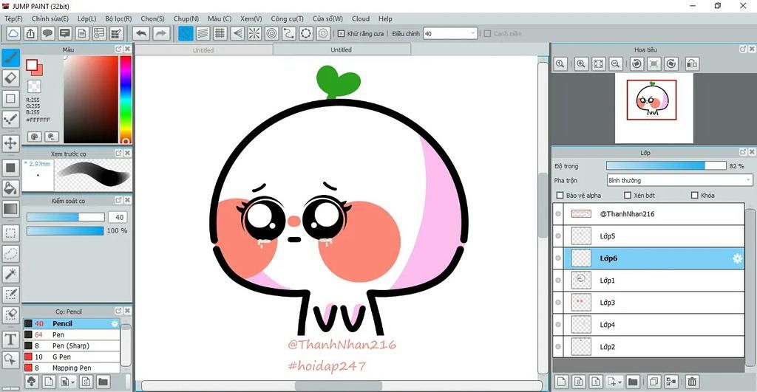The width and height of the screenshot is (757, 392).
Task: Click the new layer icon in layer panel
Action: tap(561, 382)
